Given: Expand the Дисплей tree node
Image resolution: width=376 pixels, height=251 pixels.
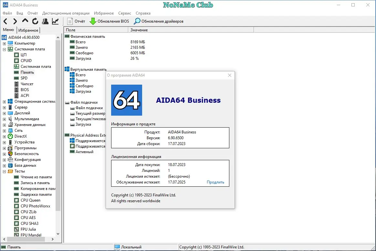Looking at the screenshot, I should tap(4, 113).
